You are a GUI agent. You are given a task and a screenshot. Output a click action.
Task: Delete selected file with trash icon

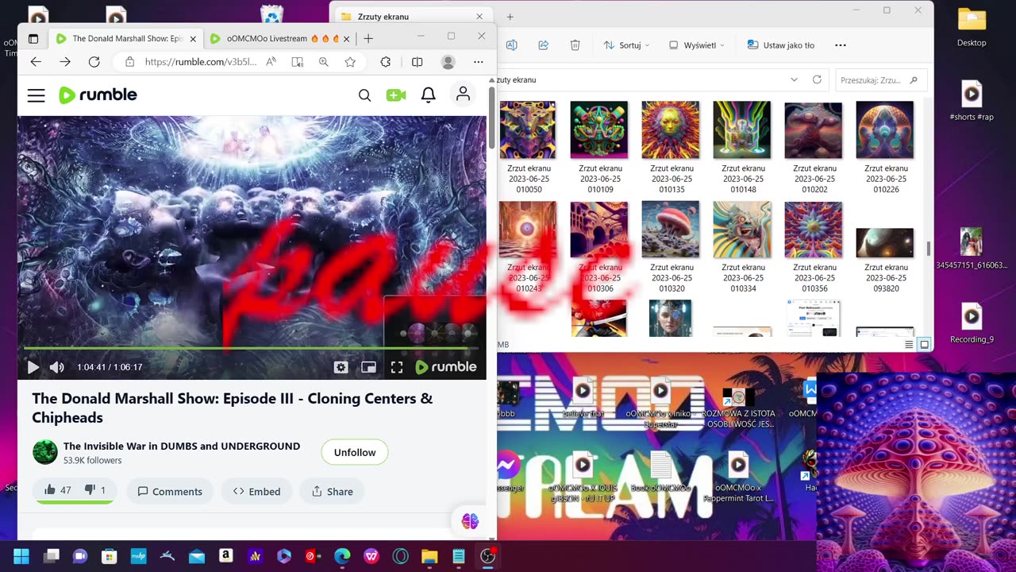[x=575, y=45]
